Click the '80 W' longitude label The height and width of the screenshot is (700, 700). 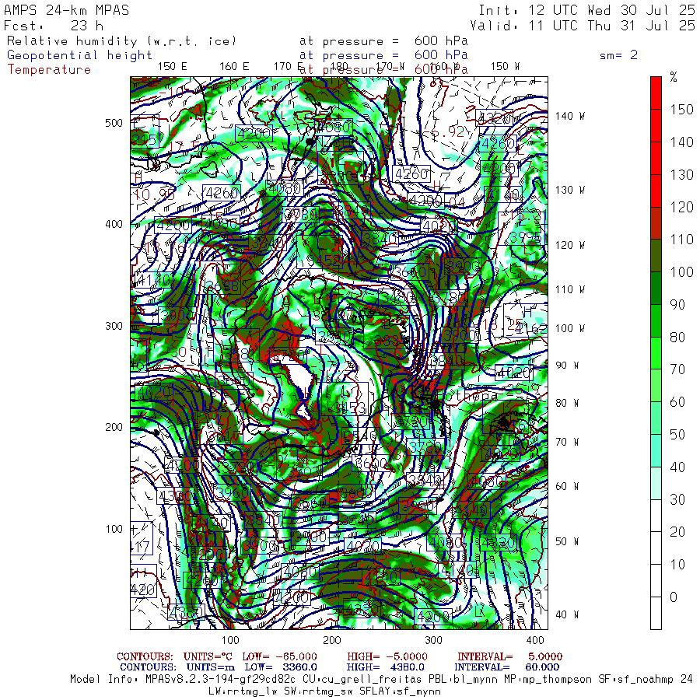pyautogui.click(x=567, y=404)
